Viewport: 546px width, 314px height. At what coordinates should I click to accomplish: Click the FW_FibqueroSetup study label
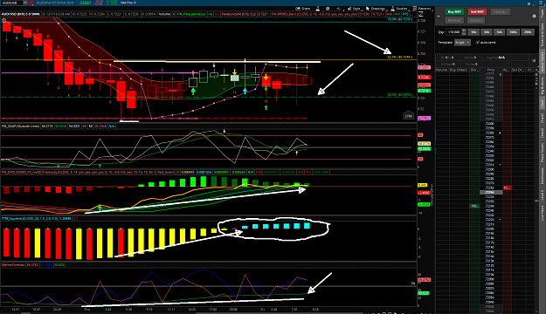pos(191,14)
